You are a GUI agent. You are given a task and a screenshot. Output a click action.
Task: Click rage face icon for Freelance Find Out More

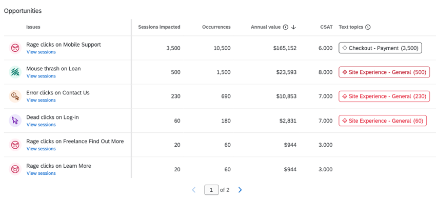click(x=15, y=145)
